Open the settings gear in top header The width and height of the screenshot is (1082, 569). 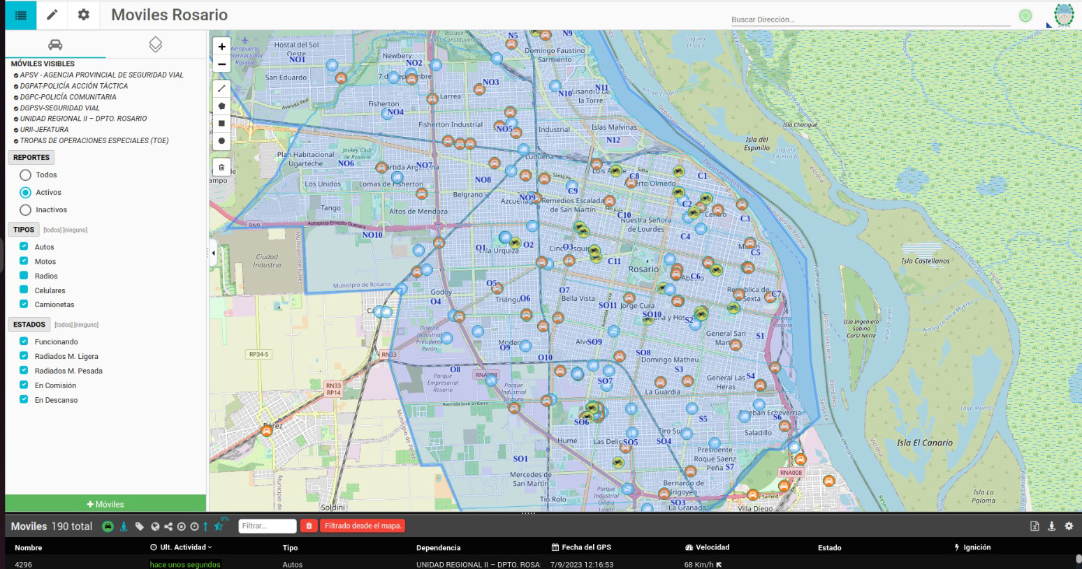(84, 15)
